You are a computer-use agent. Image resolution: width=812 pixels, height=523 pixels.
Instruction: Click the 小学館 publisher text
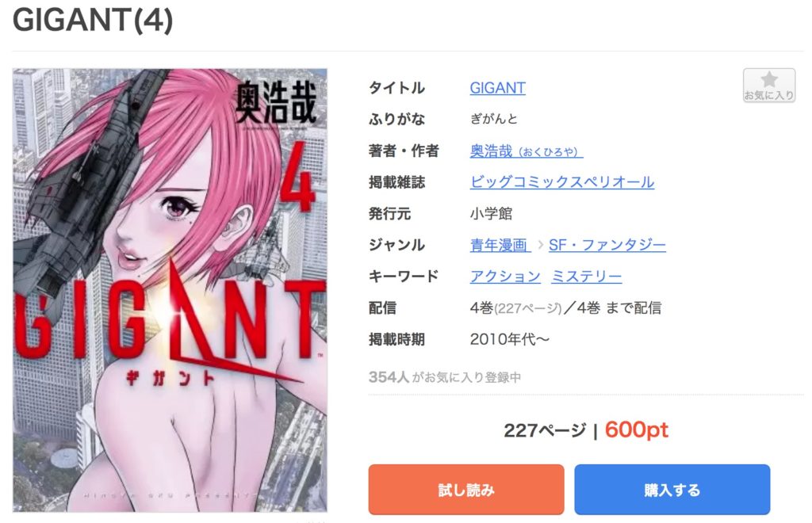tap(491, 214)
